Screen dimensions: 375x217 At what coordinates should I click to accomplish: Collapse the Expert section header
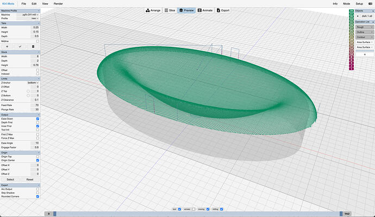point(20,185)
